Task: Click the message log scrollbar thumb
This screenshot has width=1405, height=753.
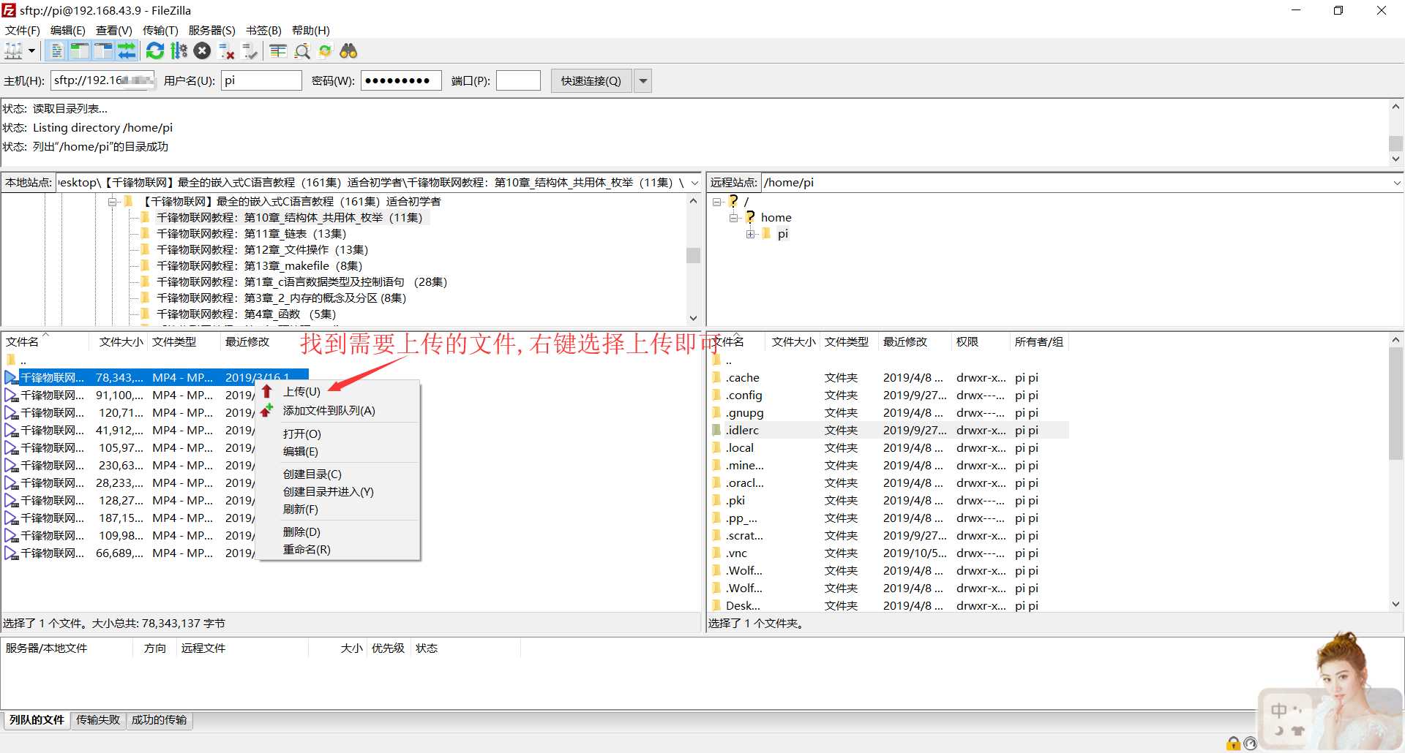Action: click(x=1395, y=143)
